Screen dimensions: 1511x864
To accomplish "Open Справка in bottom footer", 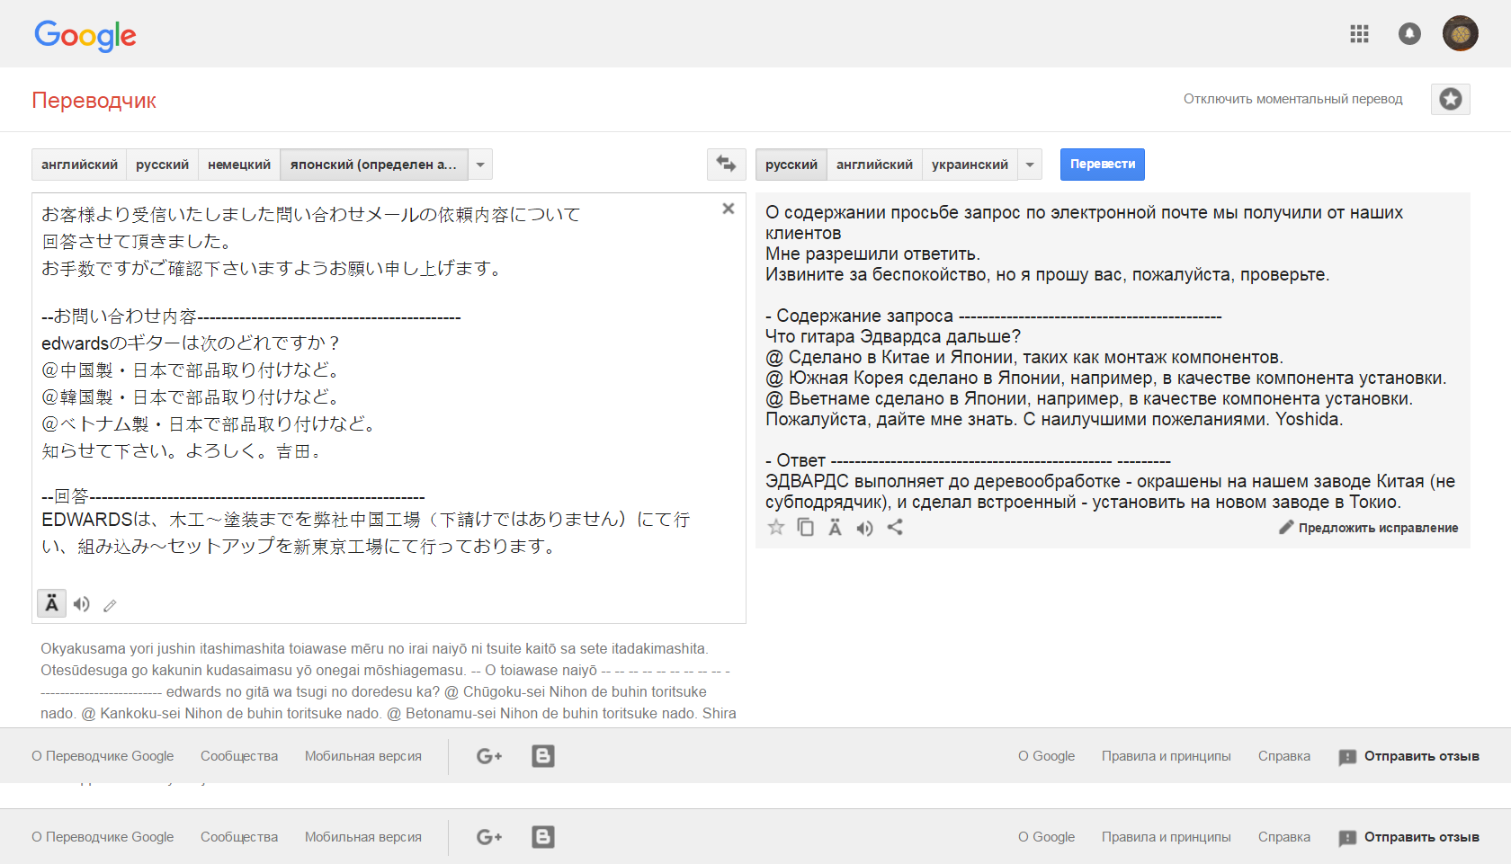I will (x=1284, y=837).
